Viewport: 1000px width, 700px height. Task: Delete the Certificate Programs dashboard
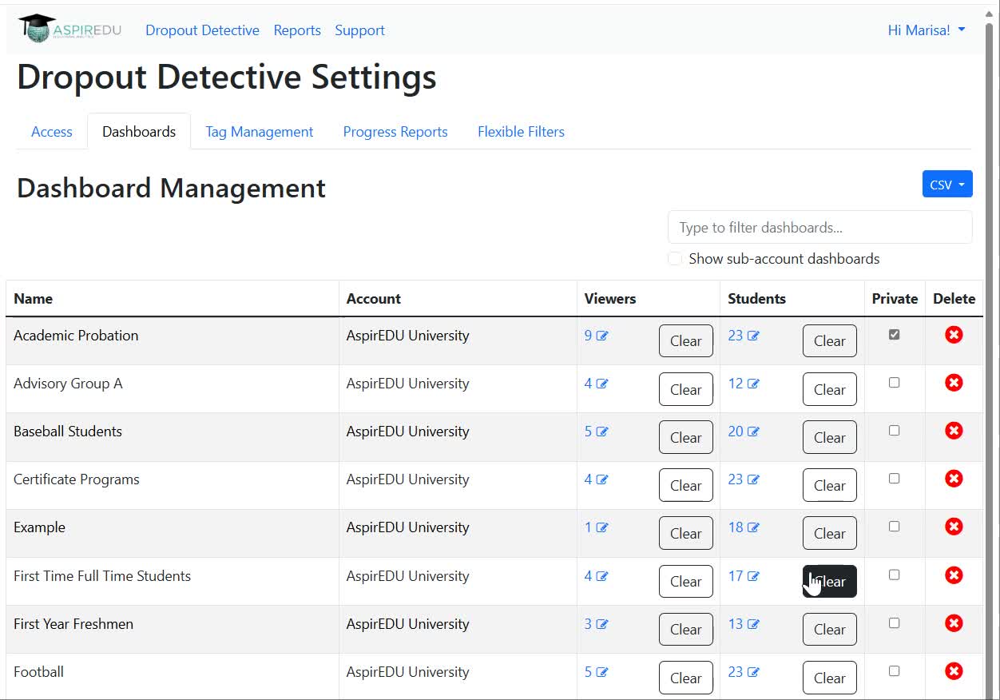(954, 479)
